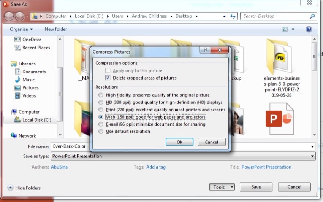Viewport: 323px width, 202px height.
Task: Click the Add a tag link
Action: coord(156,167)
